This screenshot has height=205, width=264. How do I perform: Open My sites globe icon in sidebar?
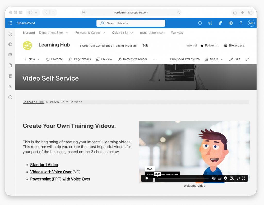(10, 44)
